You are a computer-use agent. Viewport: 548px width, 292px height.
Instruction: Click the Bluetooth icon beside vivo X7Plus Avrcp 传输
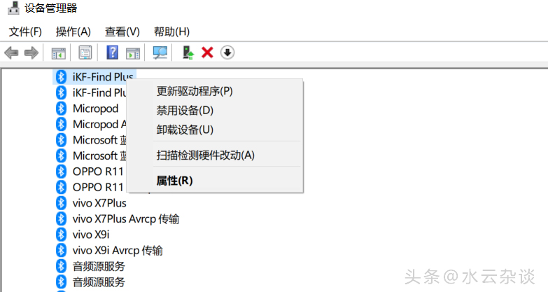(61, 219)
